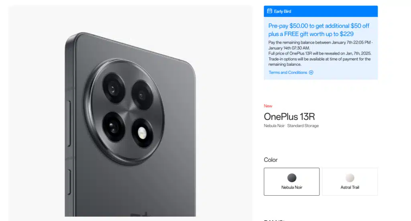Open the Pre-pay $50.00 promo headline
411x221 pixels.
pos(319,30)
